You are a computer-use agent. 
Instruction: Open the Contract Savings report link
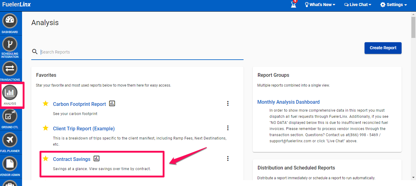tap(72, 159)
